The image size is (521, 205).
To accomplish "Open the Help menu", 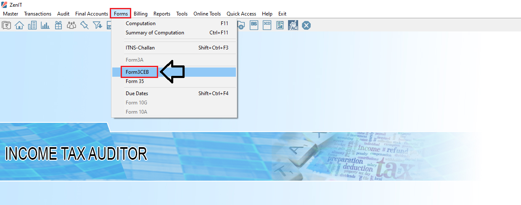I will pyautogui.click(x=267, y=14).
